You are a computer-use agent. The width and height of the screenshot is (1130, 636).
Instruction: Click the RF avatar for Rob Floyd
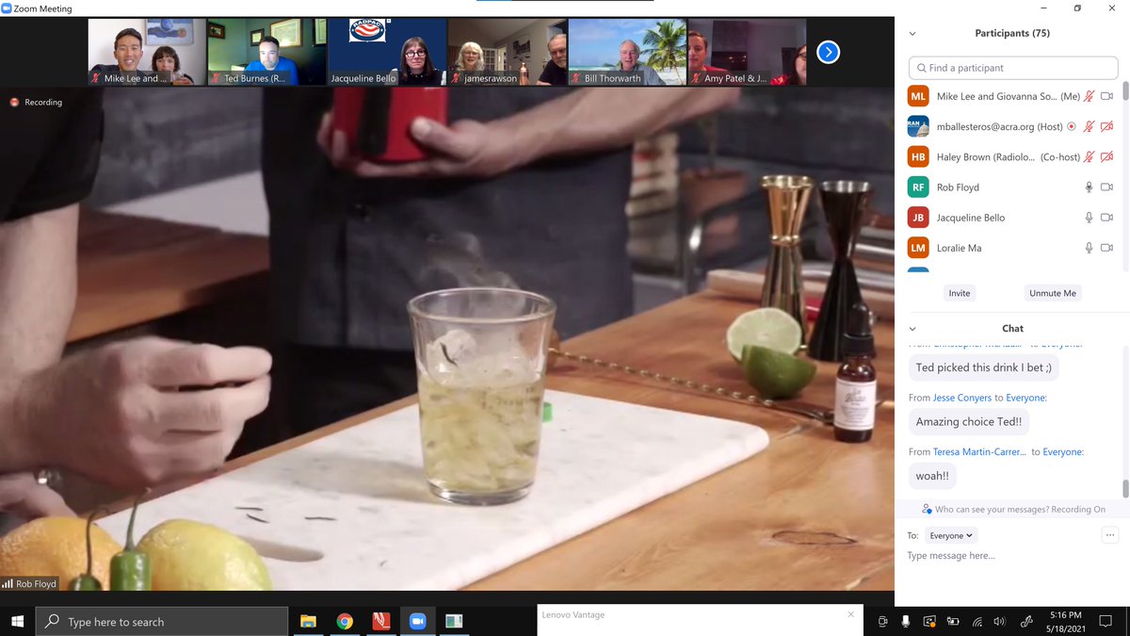[x=918, y=188]
